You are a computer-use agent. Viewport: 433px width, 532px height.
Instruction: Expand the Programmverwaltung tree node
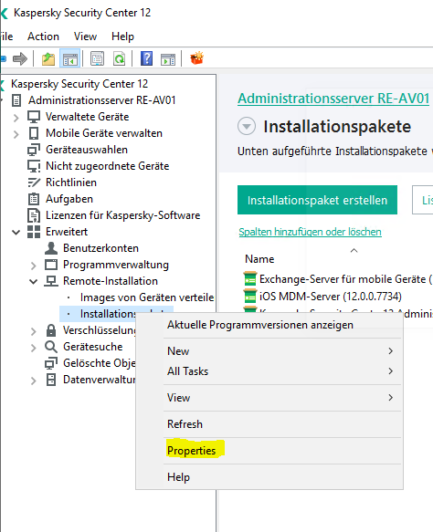click(33, 266)
